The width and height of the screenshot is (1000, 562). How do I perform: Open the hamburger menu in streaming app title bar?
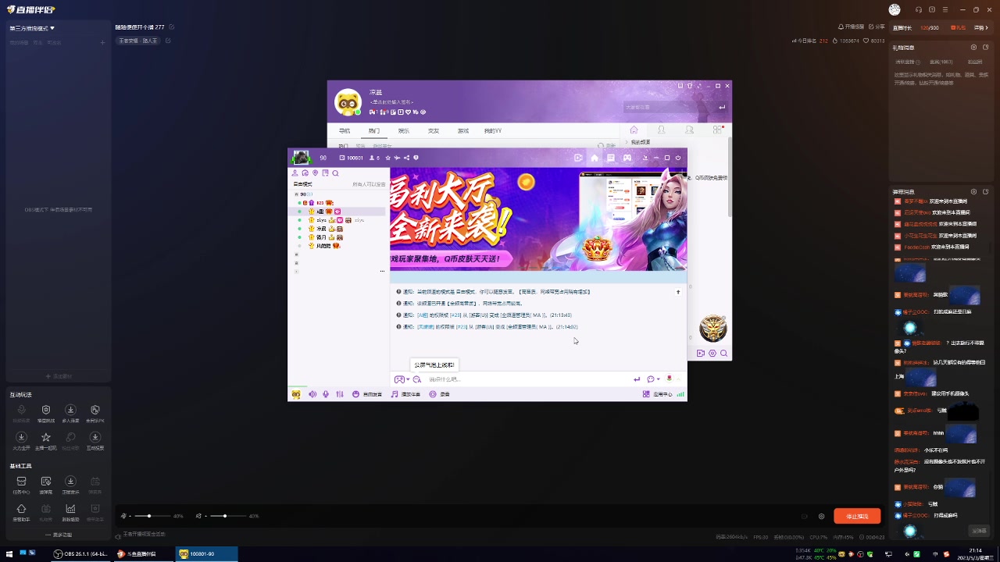coord(945,9)
